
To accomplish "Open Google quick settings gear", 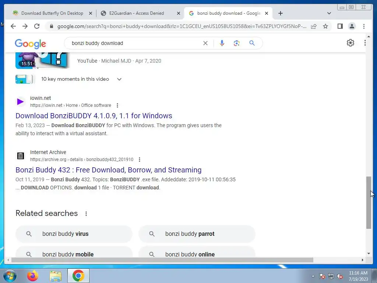I will (350, 43).
